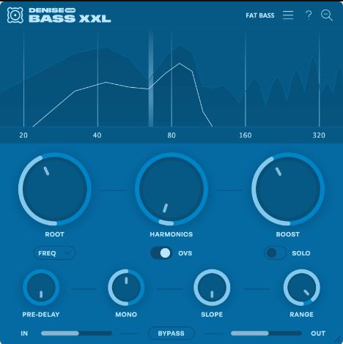Screen dimensions: 343x344
Task: Click the ROOT knob
Action: 55,189
